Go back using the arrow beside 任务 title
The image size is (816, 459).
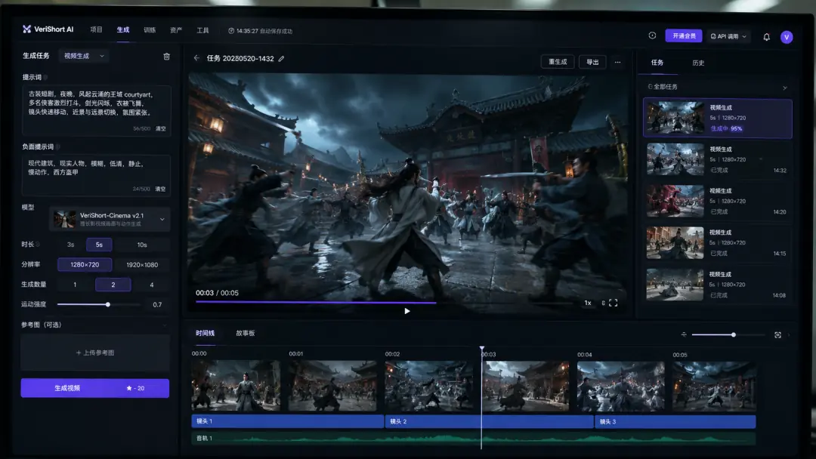pyautogui.click(x=196, y=58)
